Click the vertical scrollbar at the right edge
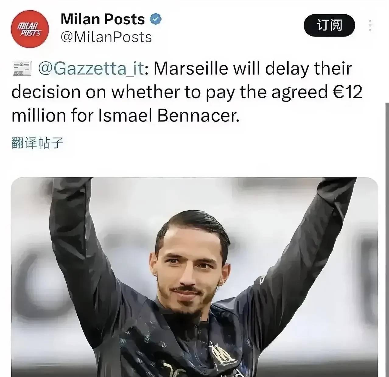 coord(387,240)
